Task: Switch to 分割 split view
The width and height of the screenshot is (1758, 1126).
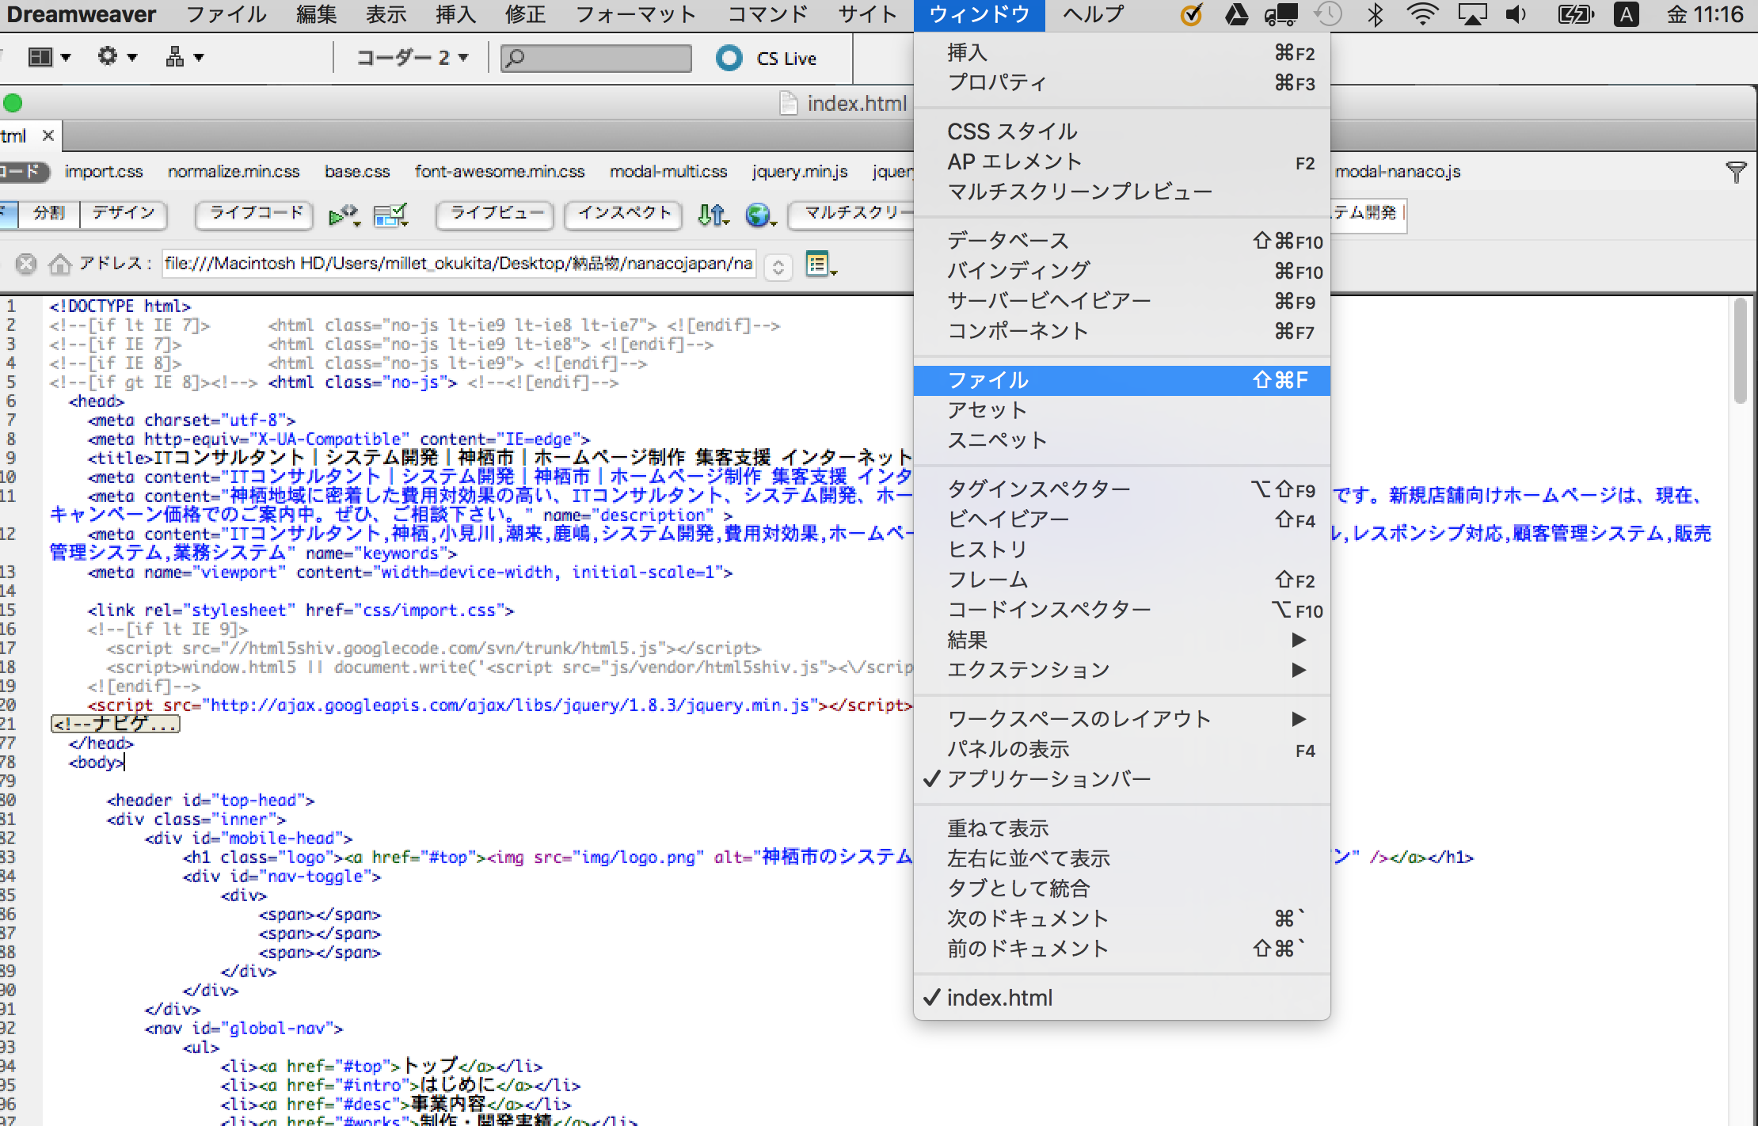Action: coord(49,213)
